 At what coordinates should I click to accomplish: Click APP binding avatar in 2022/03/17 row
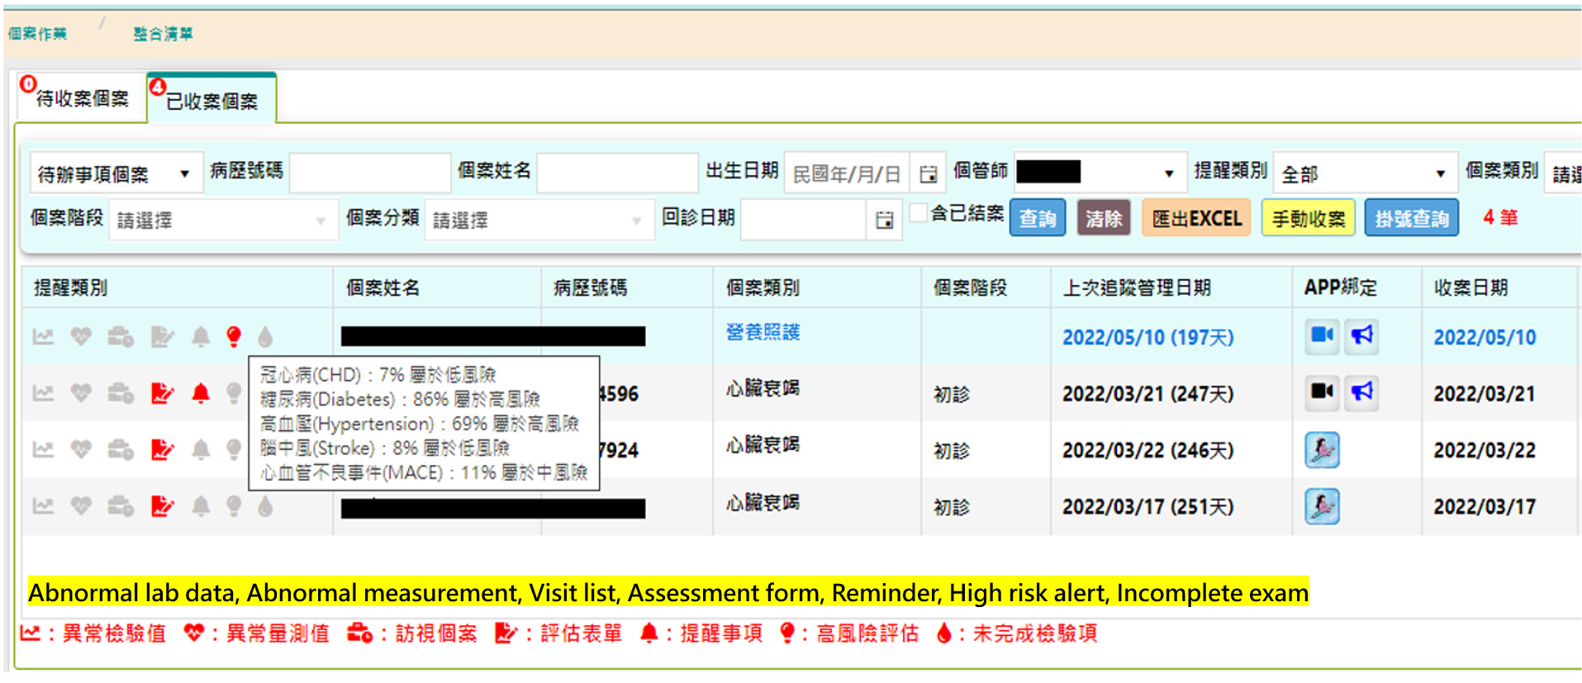1323,506
